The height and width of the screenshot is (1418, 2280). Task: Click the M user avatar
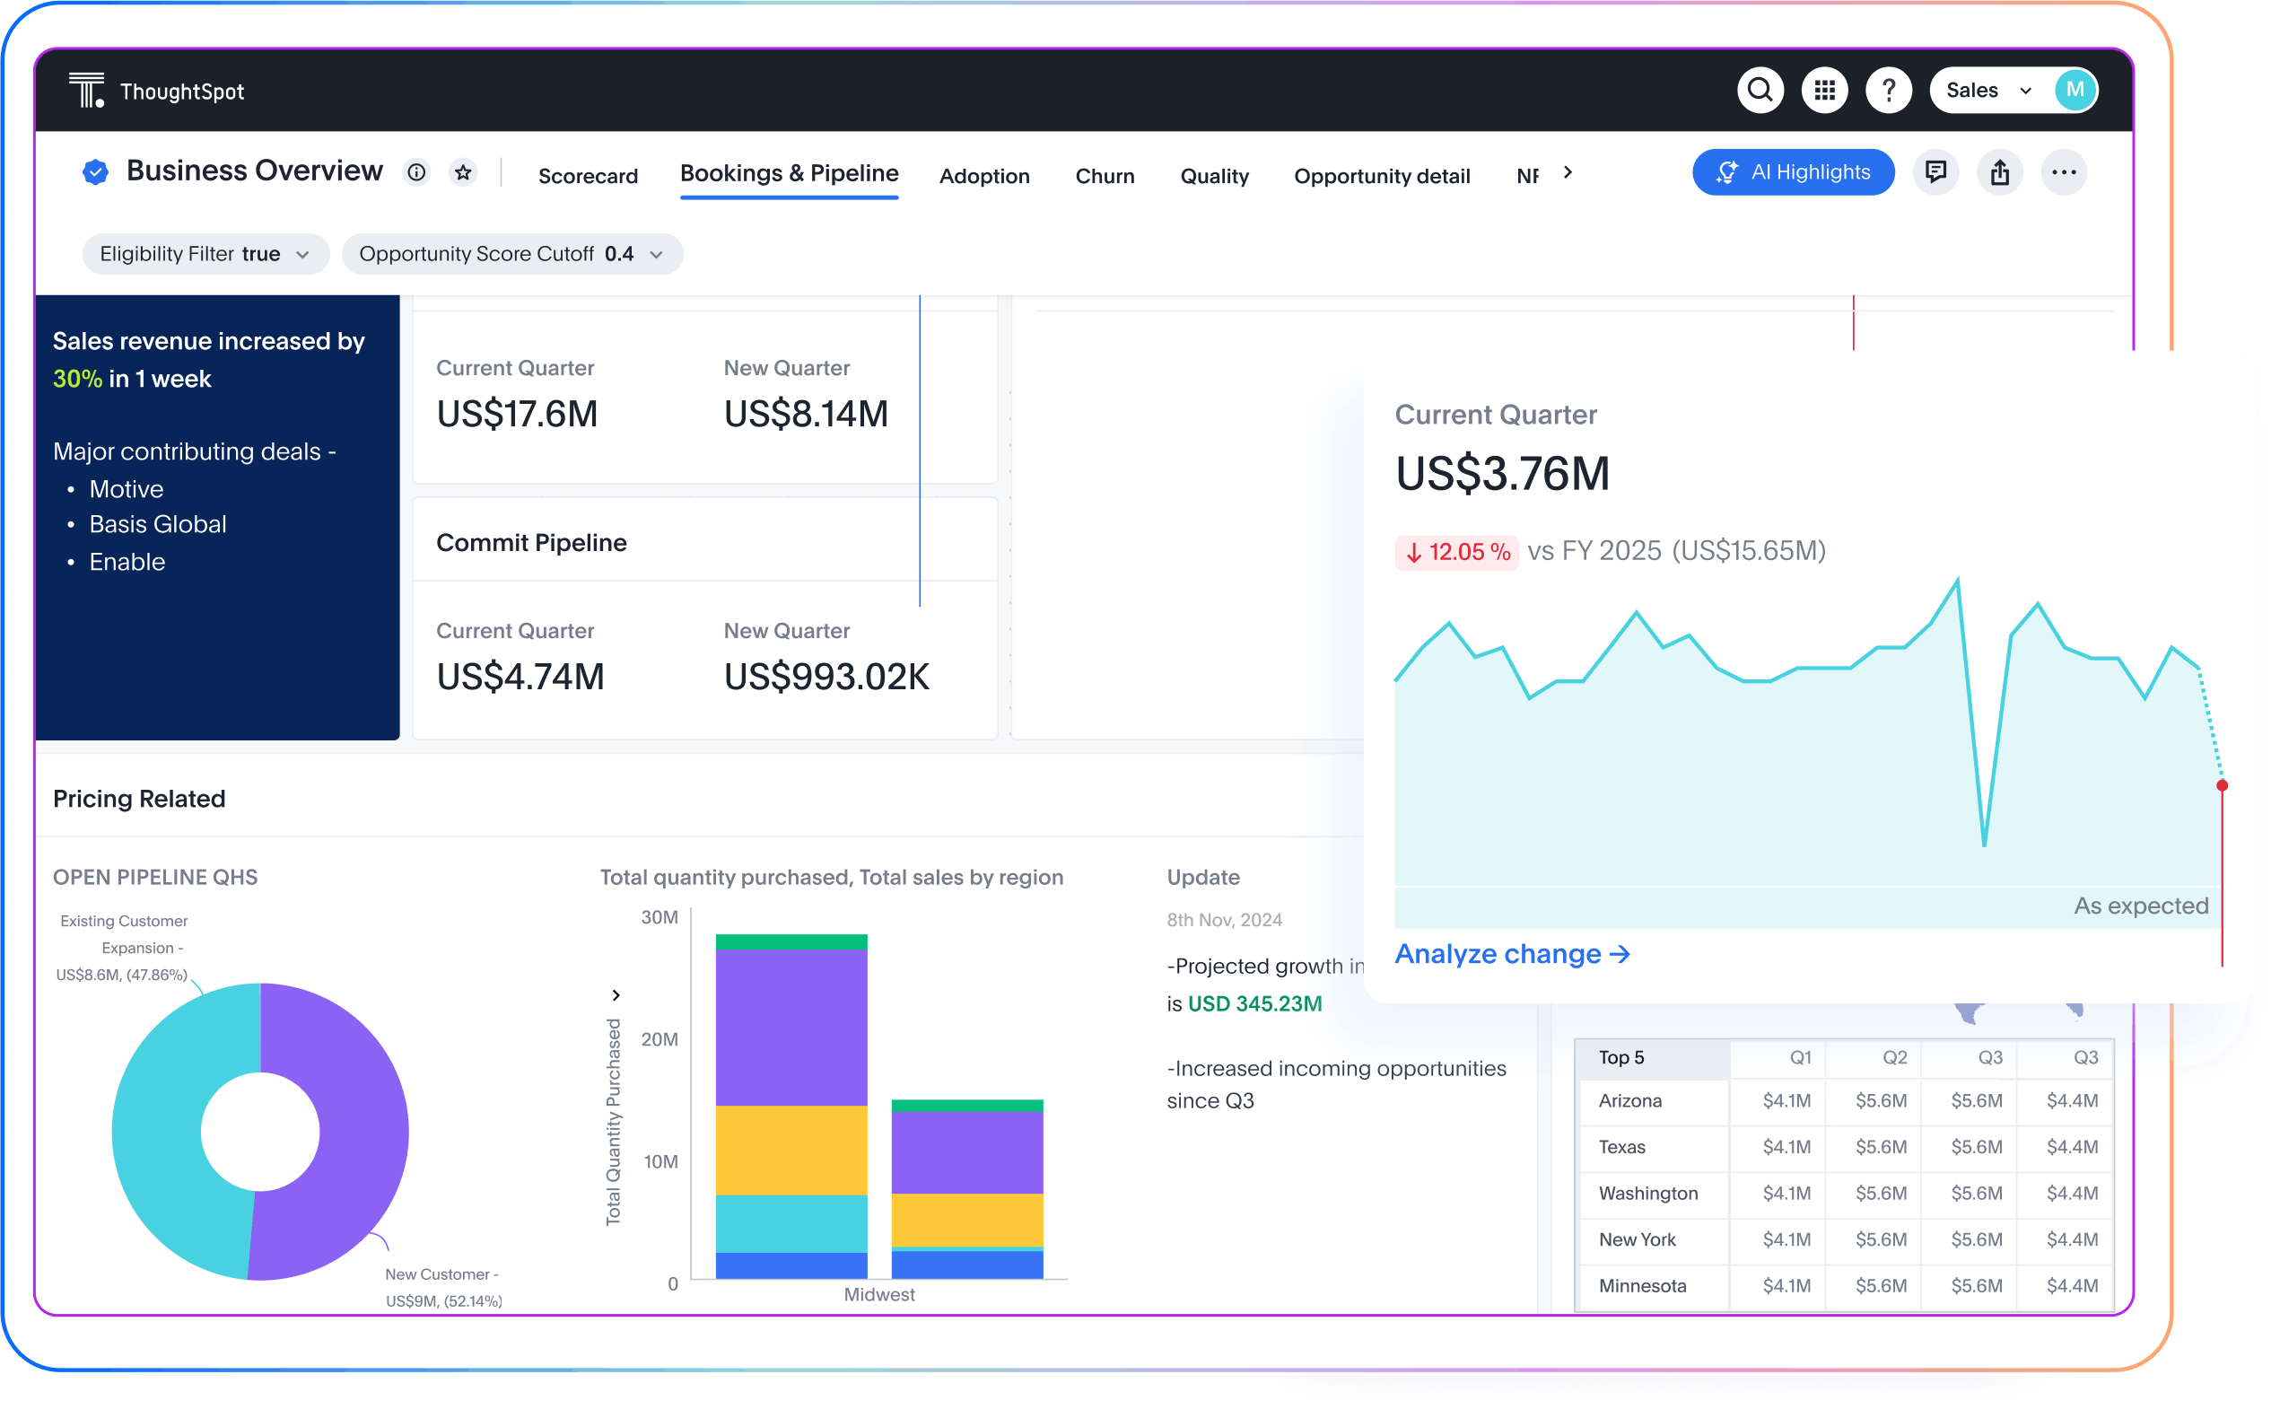(2074, 90)
